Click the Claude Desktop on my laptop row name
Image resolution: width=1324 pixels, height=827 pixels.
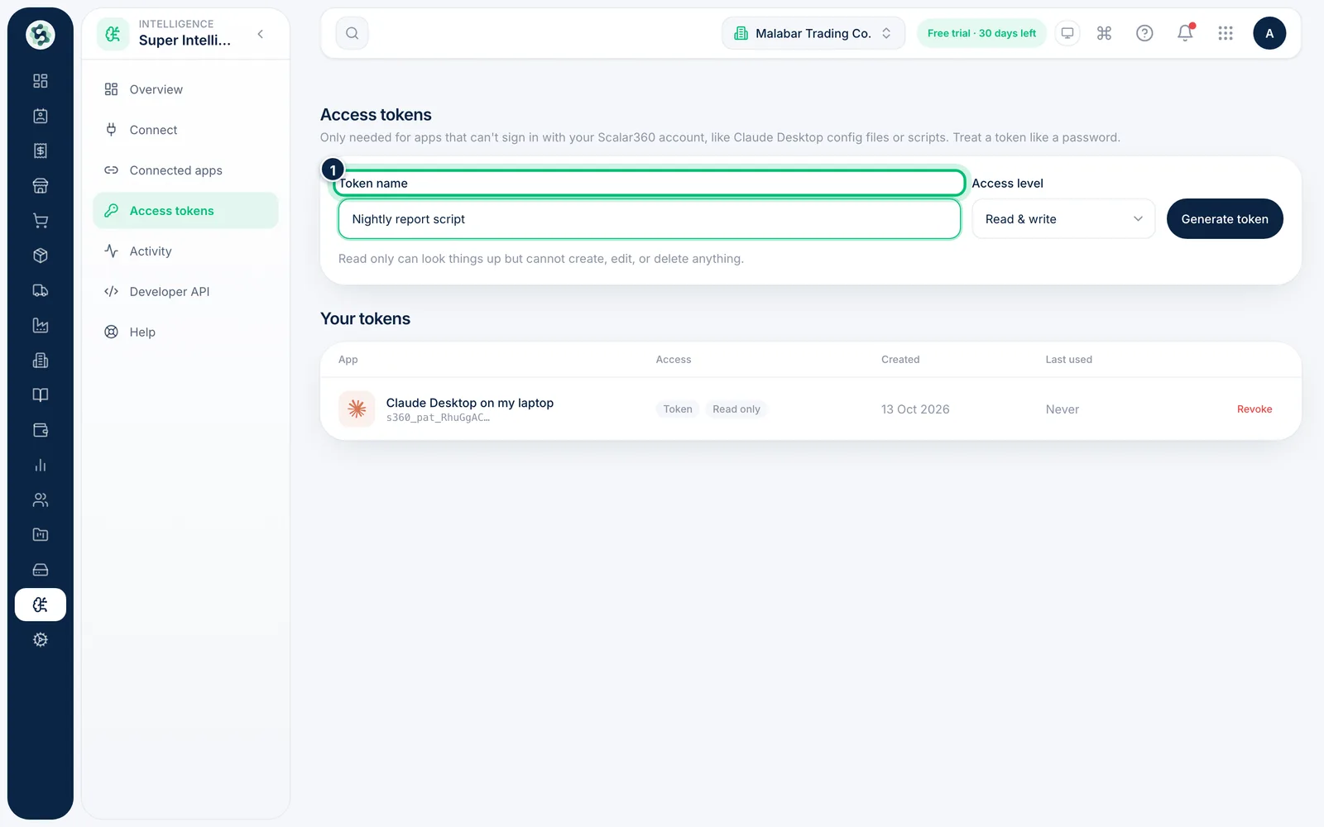[x=470, y=403]
